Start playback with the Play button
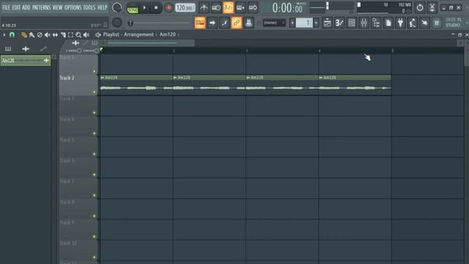Image resolution: width=469 pixels, height=264 pixels. (x=144, y=8)
